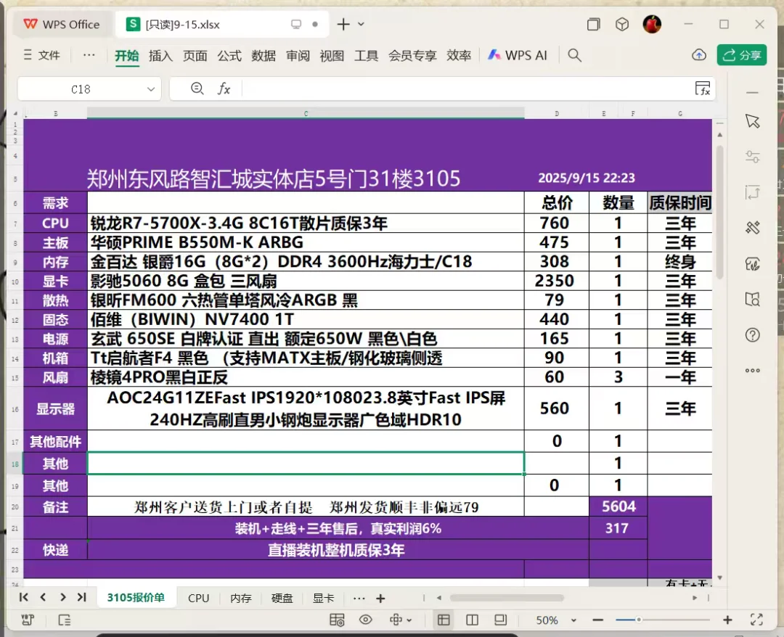
Task: Click the monitor display icon on the file tab
Action: coord(296,24)
